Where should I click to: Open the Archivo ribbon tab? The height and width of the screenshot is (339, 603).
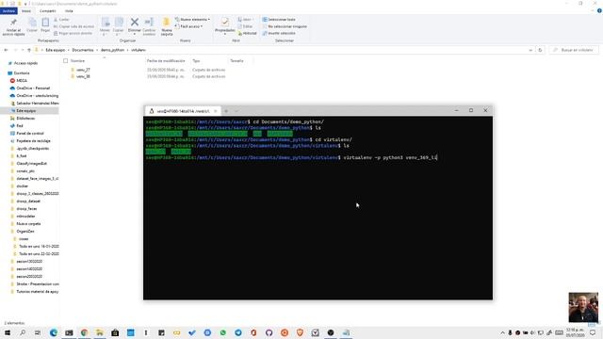coord(8,11)
